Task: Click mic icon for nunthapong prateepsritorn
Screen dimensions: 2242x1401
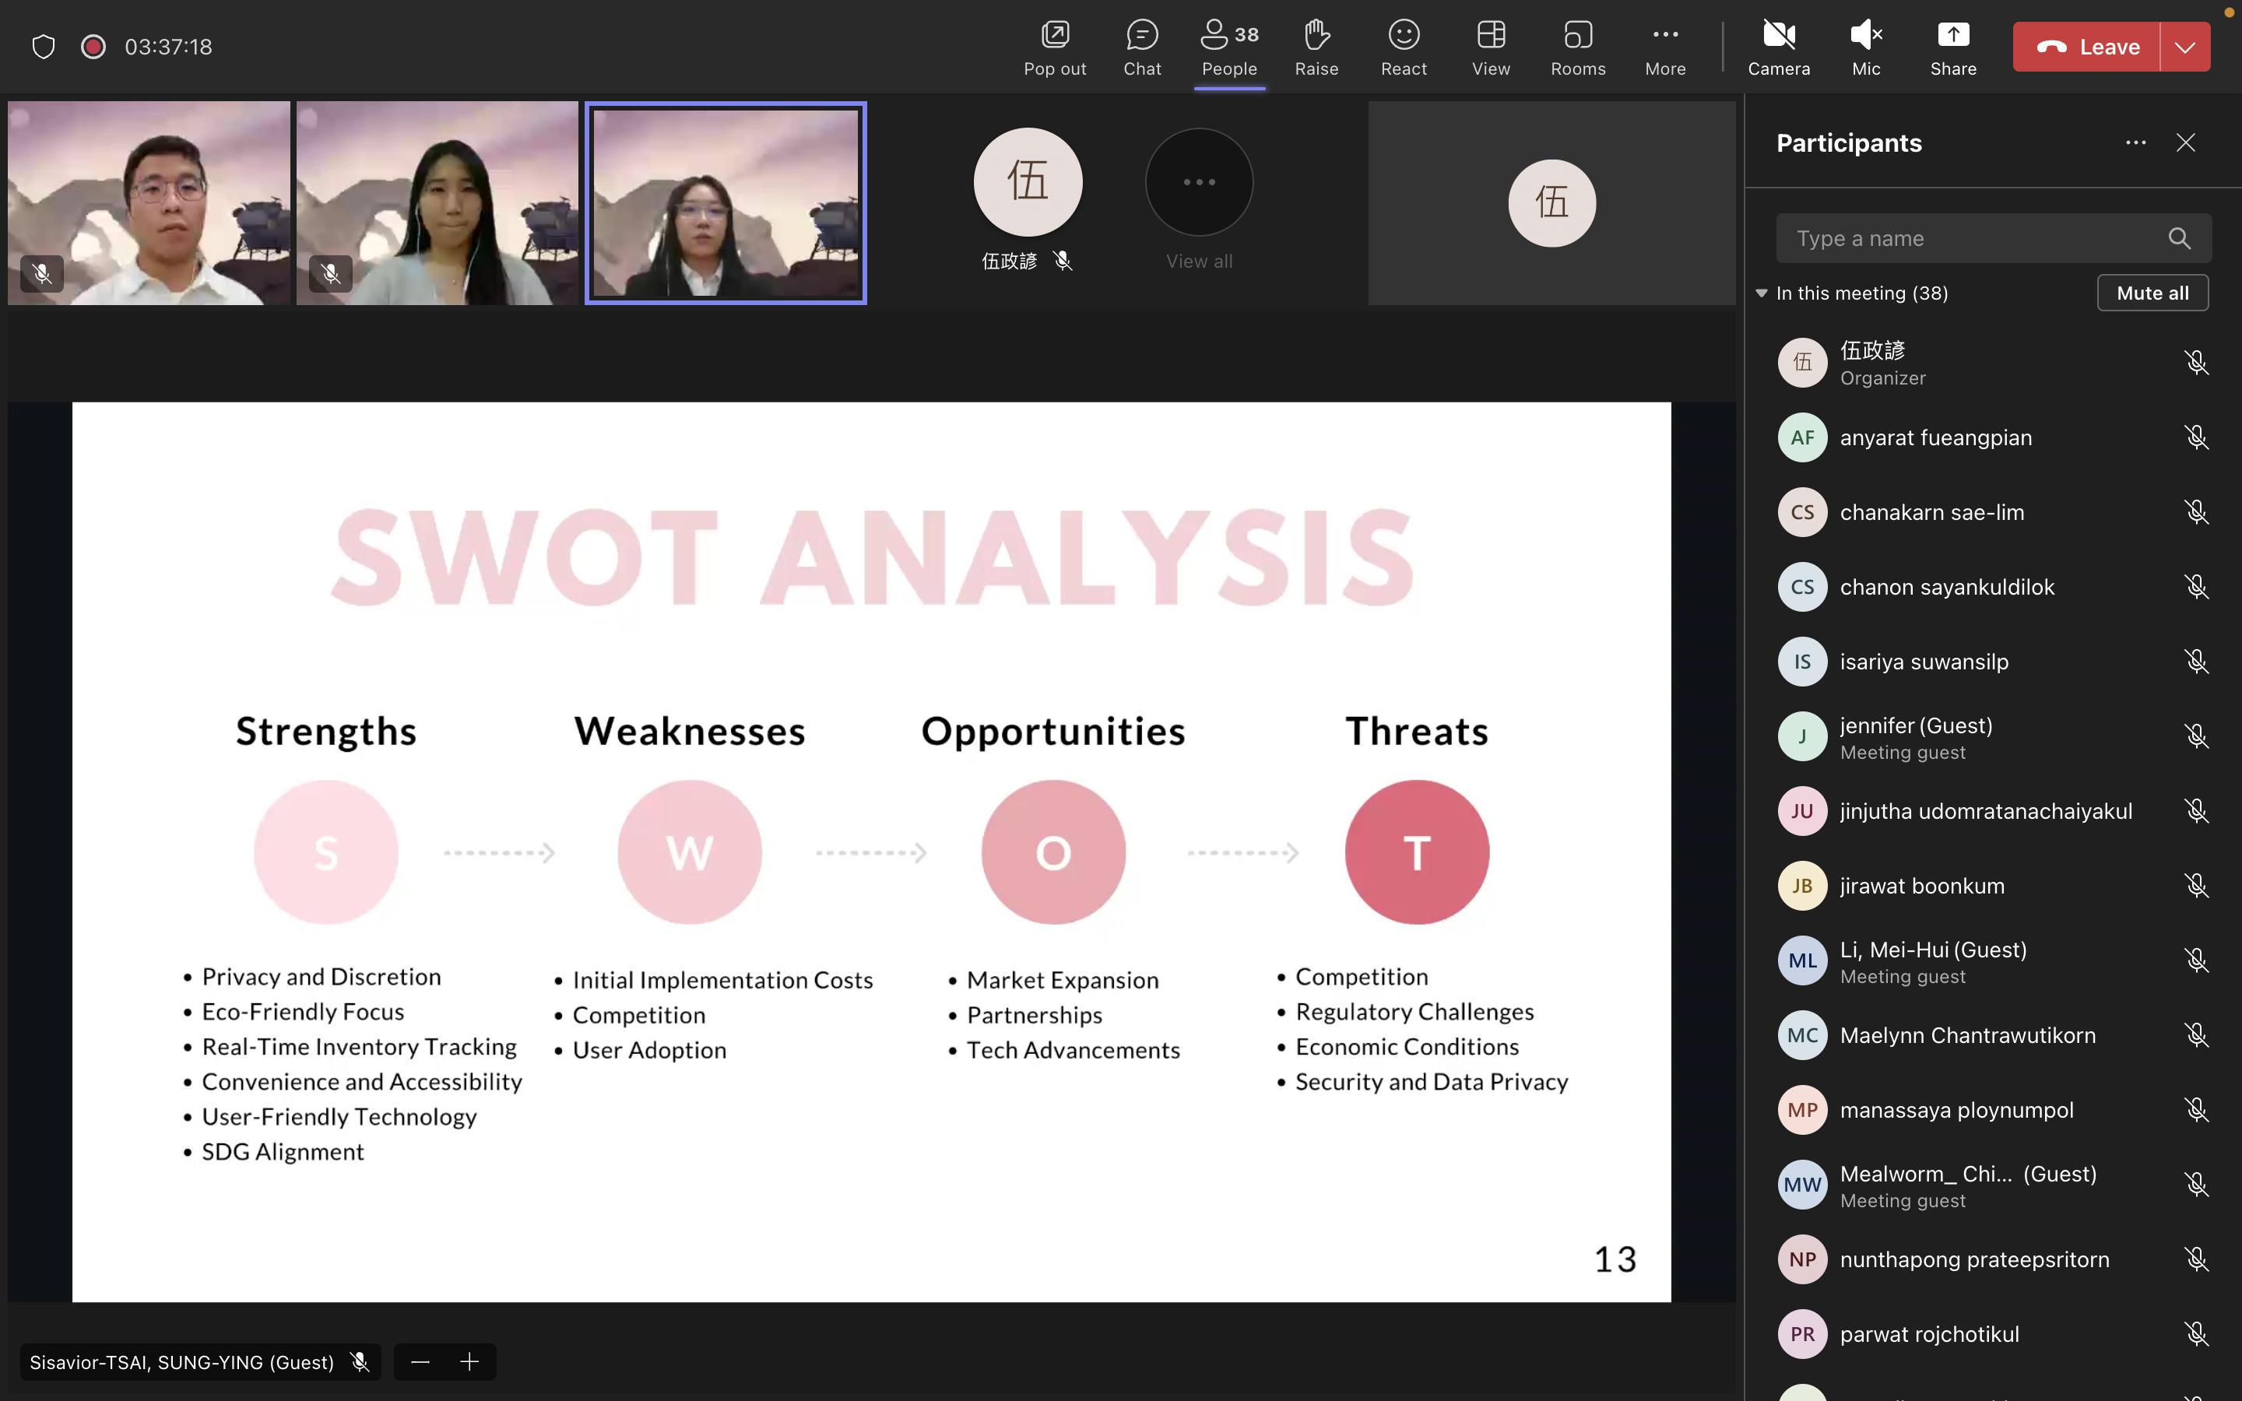Action: click(2195, 1259)
